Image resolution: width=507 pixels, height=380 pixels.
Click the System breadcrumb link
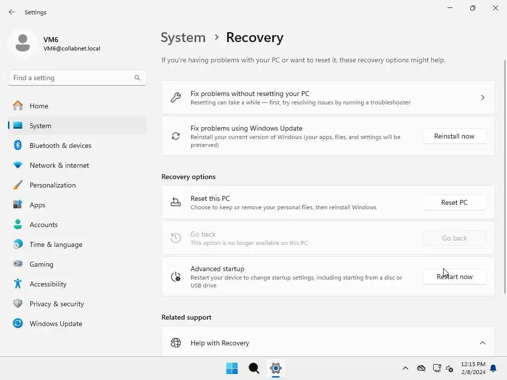[183, 38]
